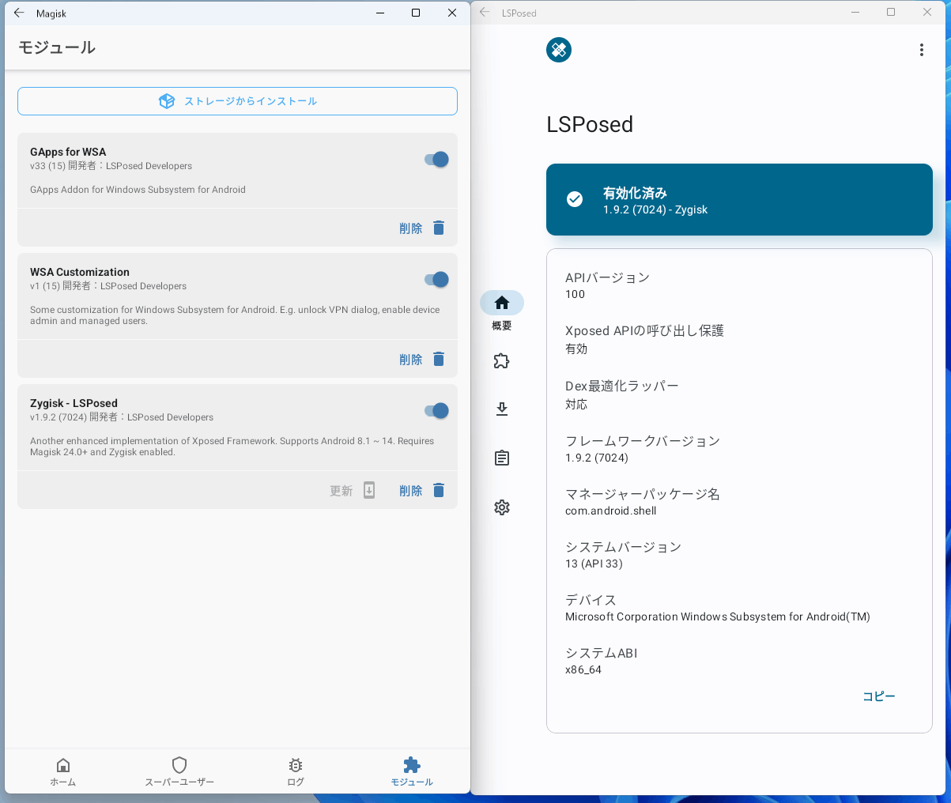Select the Magisk モジュール tab
Image resolution: width=951 pixels, height=803 pixels.
coord(412,771)
